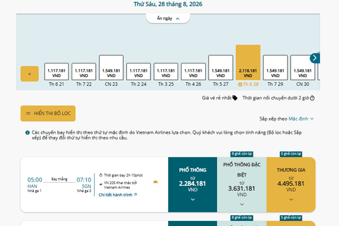Image resolution: width=339 pixels, height=226 pixels.
Task: Select date Th 3 25 fare box
Action: coord(166,72)
